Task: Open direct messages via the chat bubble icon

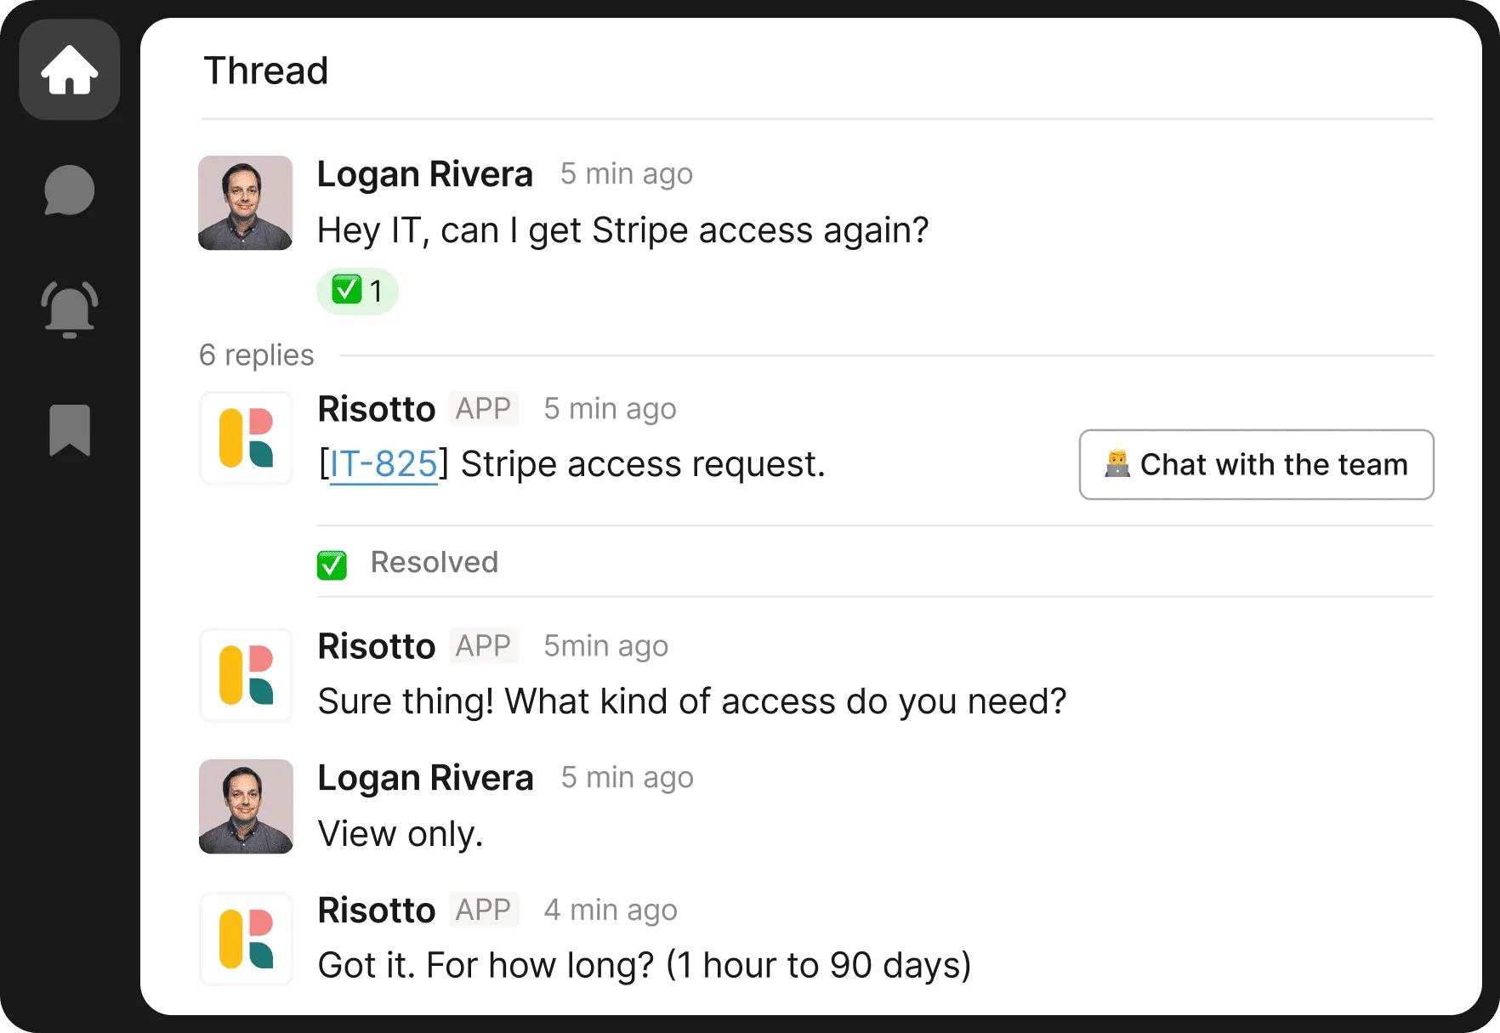Action: click(69, 190)
